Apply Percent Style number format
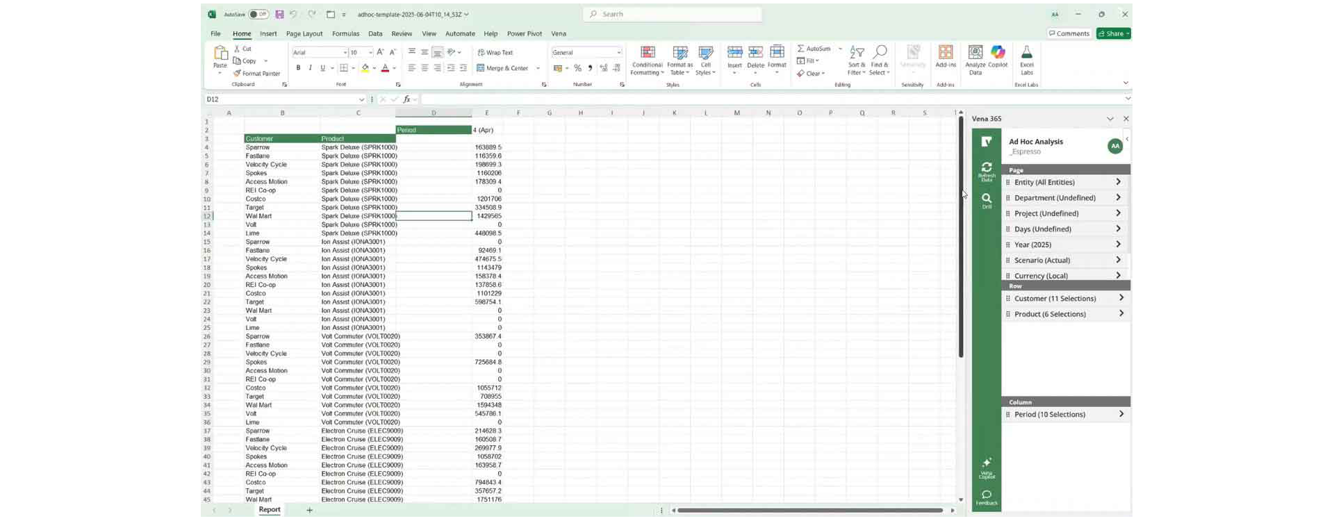The height and width of the screenshot is (521, 1334). pos(577,68)
